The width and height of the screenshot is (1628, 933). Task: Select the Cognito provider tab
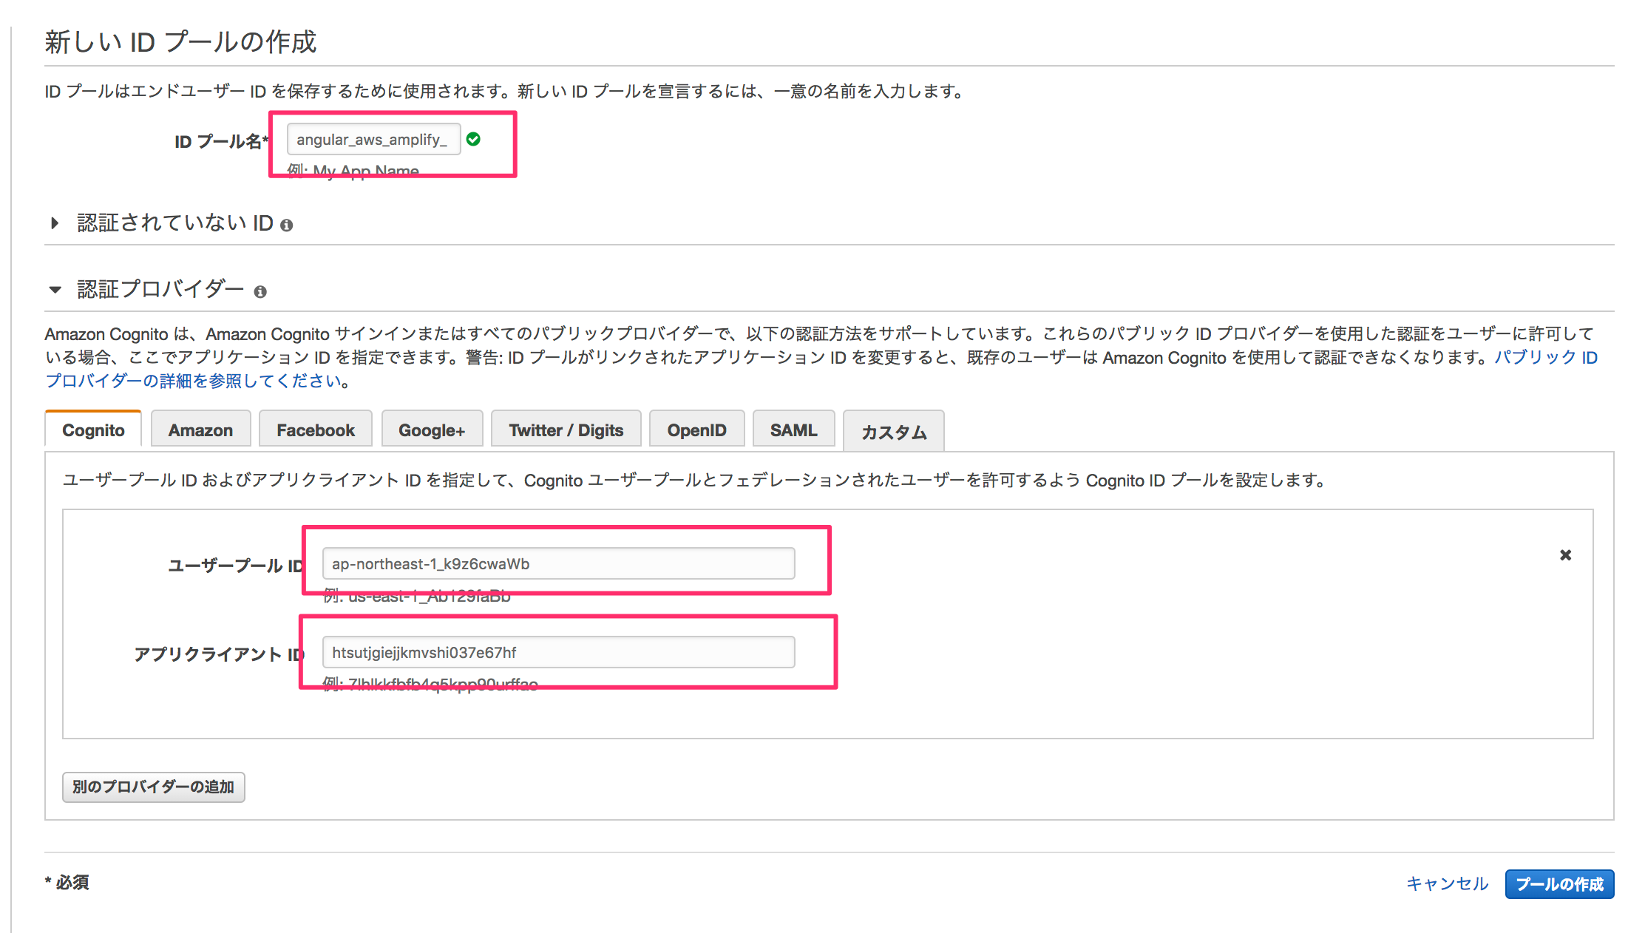click(x=92, y=429)
